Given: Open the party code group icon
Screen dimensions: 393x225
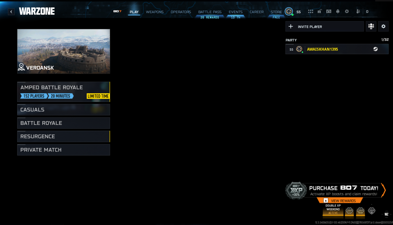Looking at the screenshot, I should tap(371, 26).
